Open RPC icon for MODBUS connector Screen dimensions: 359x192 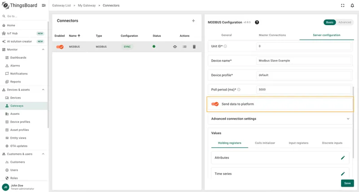175,47
